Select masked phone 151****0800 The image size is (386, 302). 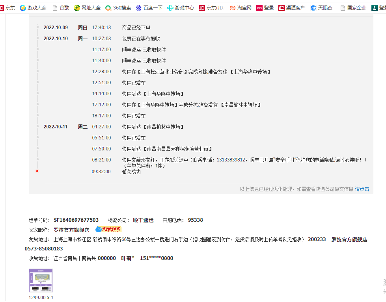[x=157, y=258]
